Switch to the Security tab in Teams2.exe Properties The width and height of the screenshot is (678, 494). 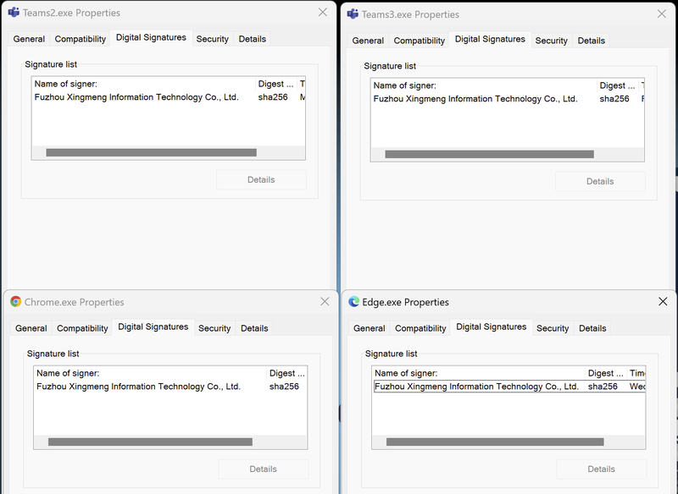coord(212,39)
